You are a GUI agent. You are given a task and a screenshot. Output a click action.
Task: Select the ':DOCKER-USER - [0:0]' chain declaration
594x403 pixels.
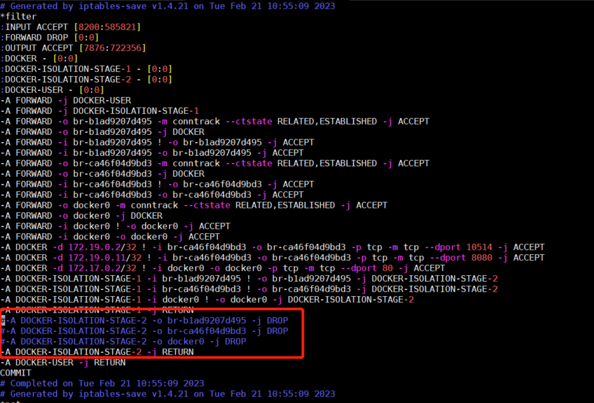click(52, 90)
